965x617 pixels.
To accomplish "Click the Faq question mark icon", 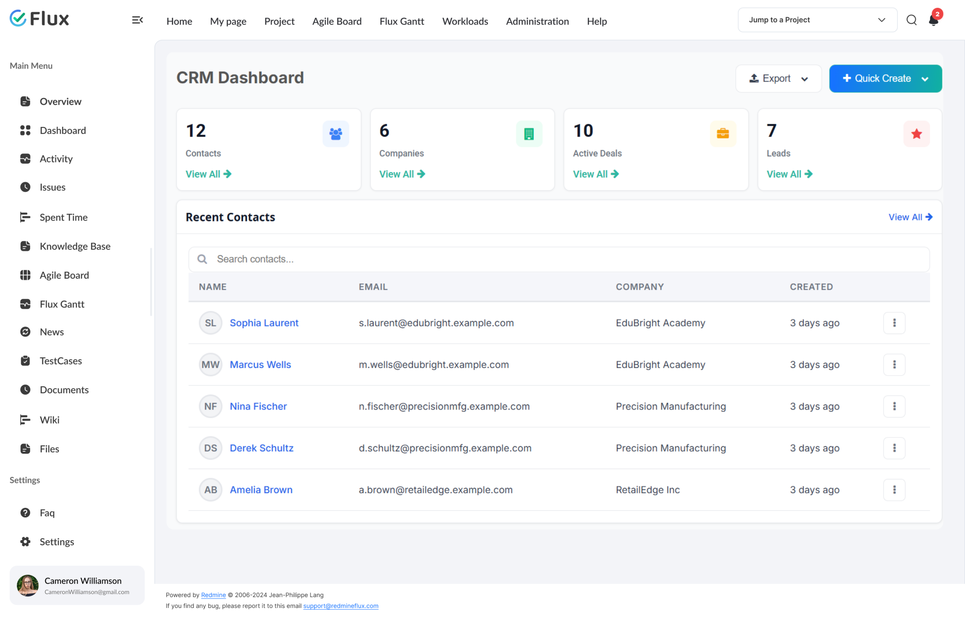I will pos(25,513).
